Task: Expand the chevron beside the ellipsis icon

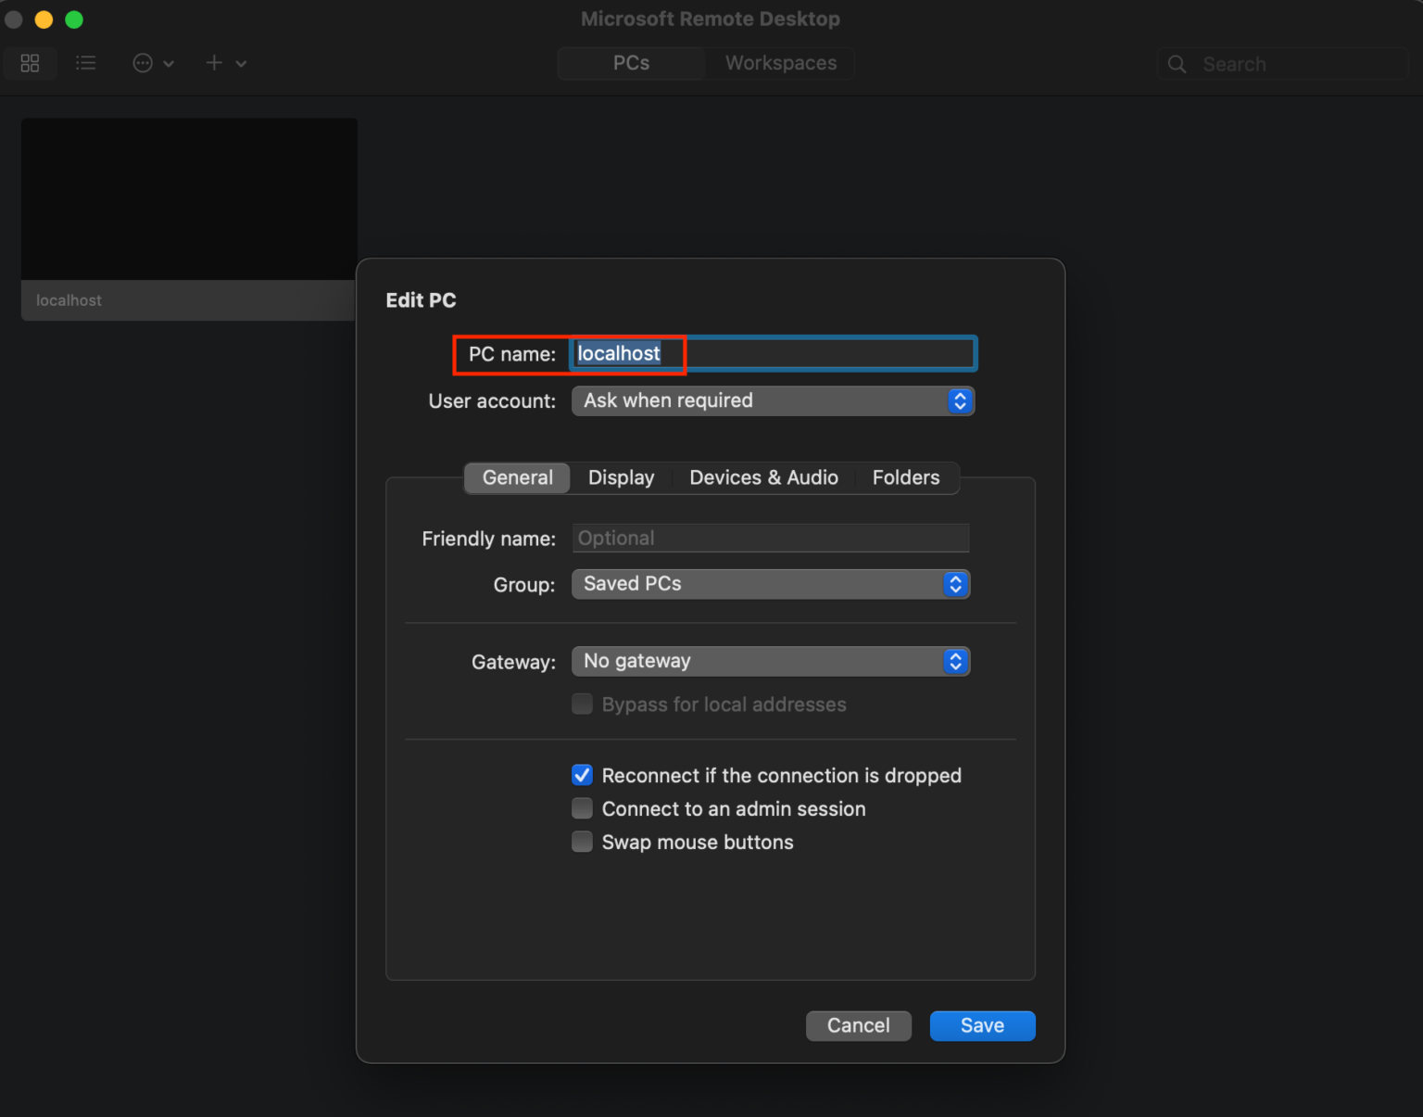Action: (x=170, y=64)
